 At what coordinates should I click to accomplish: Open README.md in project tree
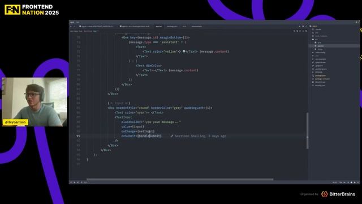tap(320, 82)
